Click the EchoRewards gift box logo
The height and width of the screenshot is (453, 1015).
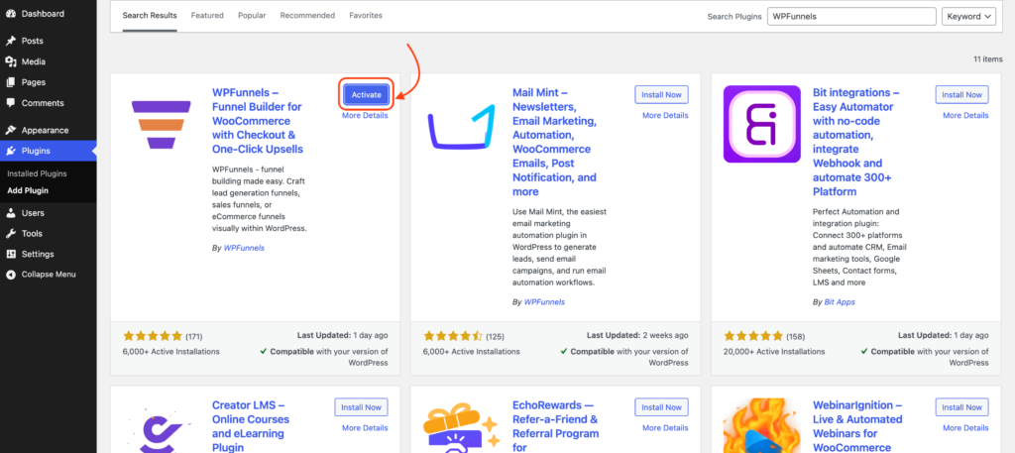pos(462,426)
